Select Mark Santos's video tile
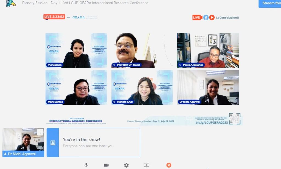 point(76,87)
